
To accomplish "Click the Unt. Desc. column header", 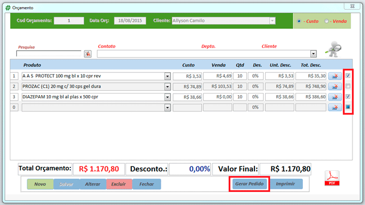I will (x=280, y=65).
